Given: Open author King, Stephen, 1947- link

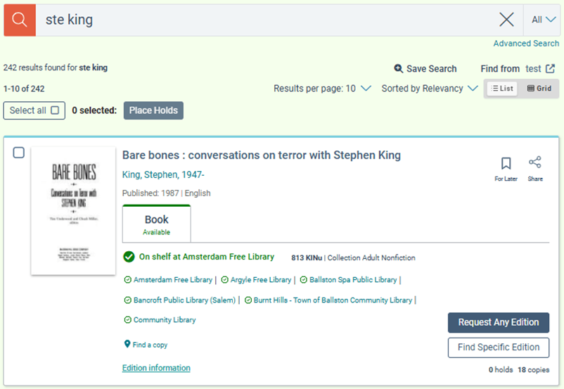Looking at the screenshot, I should tap(163, 175).
